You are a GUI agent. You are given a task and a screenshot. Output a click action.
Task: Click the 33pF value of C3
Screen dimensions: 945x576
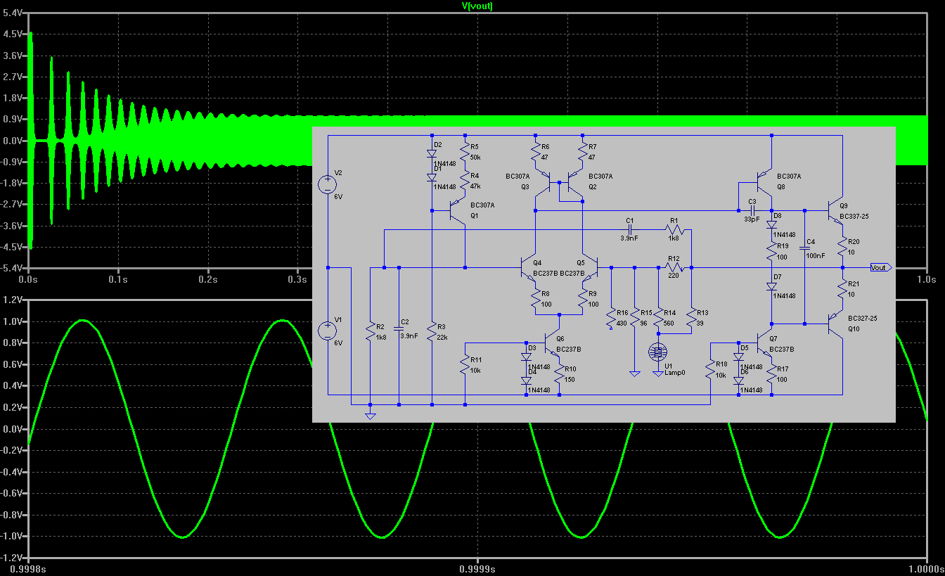[x=752, y=219]
